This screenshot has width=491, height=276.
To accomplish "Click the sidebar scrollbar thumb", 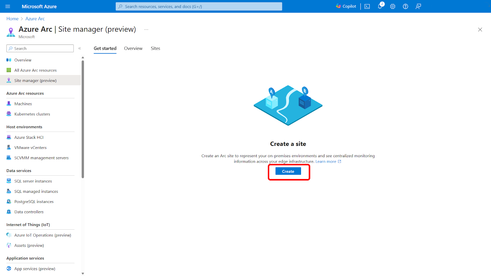I will [83, 119].
